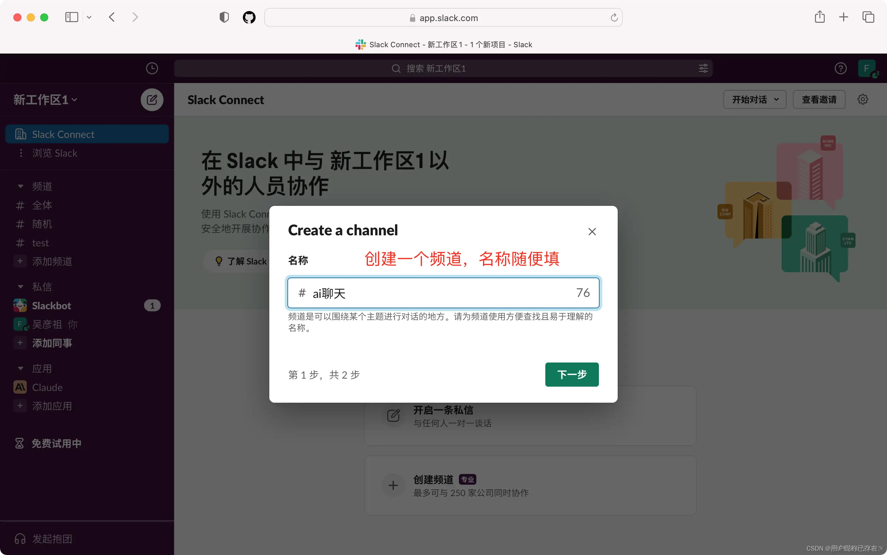Click the Safari share icon
Viewport: 887px width, 555px height.
click(x=820, y=17)
